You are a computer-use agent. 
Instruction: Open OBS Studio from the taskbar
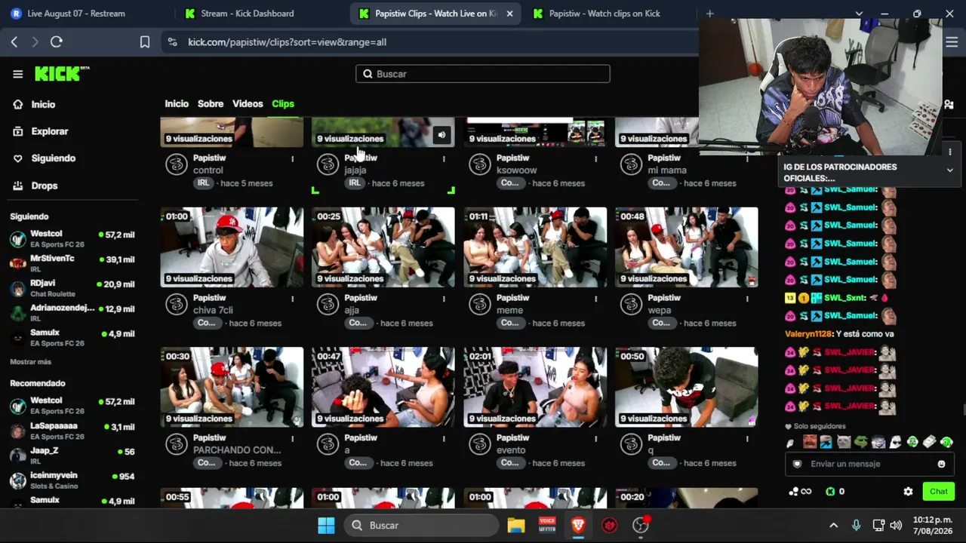tap(641, 526)
